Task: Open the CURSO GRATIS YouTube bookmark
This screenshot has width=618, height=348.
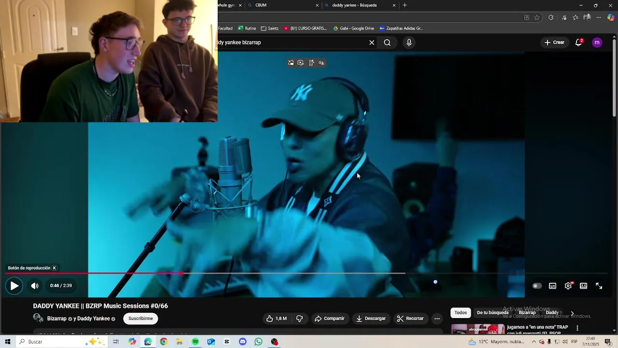Action: coord(306,29)
